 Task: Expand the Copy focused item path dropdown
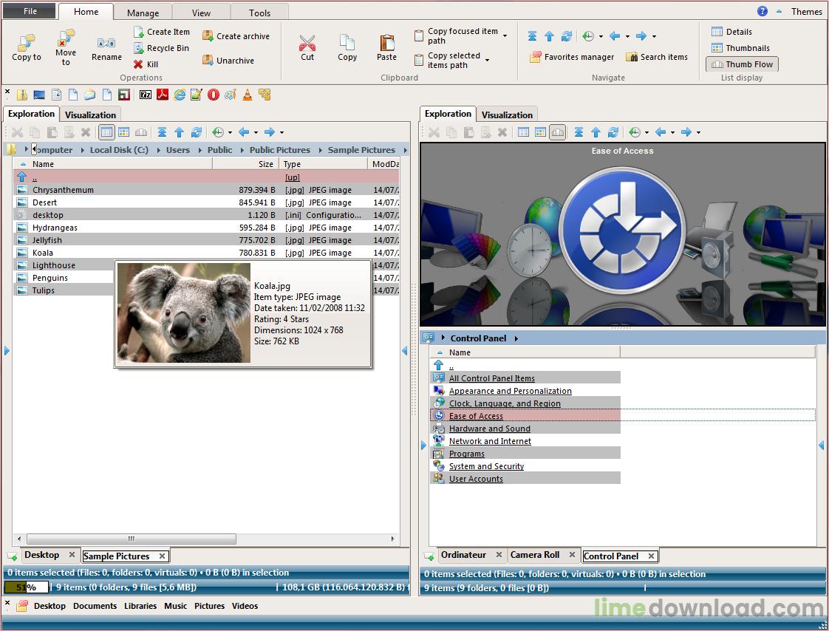pos(505,35)
